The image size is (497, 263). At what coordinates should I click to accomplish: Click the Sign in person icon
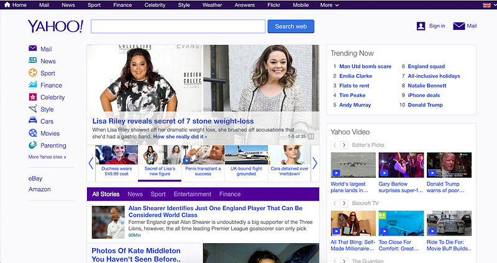[x=421, y=26]
